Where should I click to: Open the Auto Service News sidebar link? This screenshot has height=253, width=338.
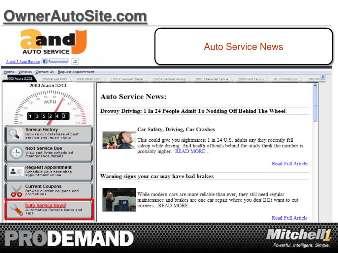tap(46, 205)
